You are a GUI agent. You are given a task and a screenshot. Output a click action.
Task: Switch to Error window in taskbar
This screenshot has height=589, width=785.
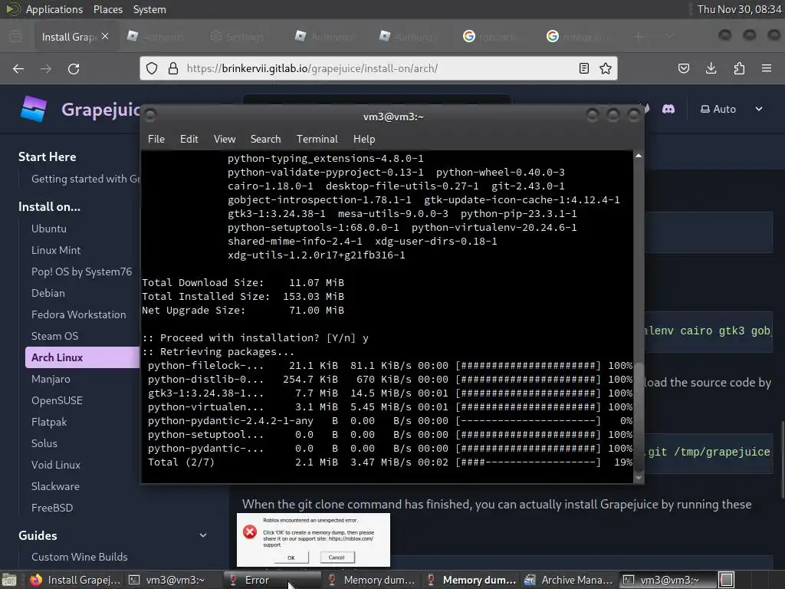pos(272,580)
